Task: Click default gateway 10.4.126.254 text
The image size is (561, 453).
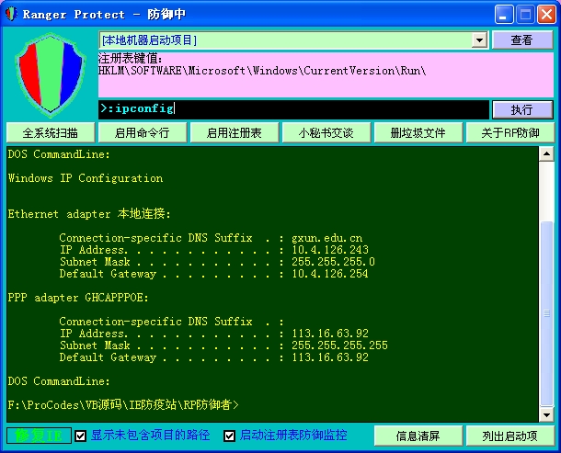Action: (x=330, y=274)
